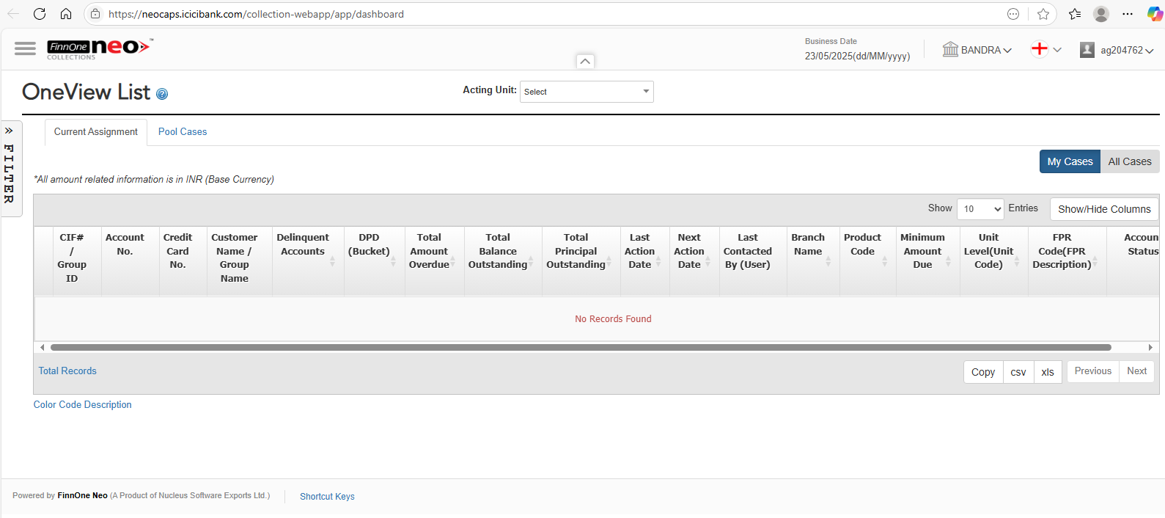Switch to the Pool Cases tab
1165x518 pixels.
pos(183,132)
